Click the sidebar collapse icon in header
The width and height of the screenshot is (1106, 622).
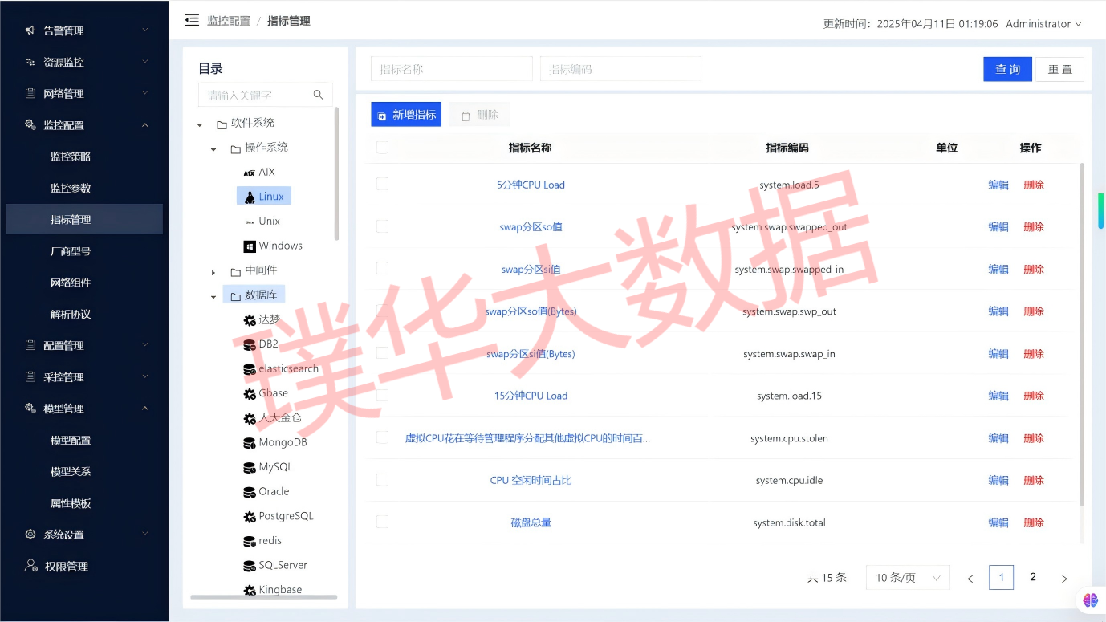(x=192, y=20)
